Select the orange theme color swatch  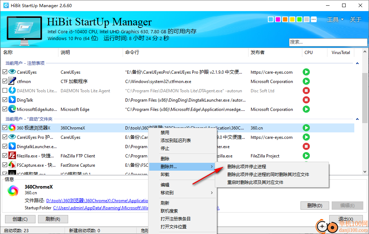(285, 19)
